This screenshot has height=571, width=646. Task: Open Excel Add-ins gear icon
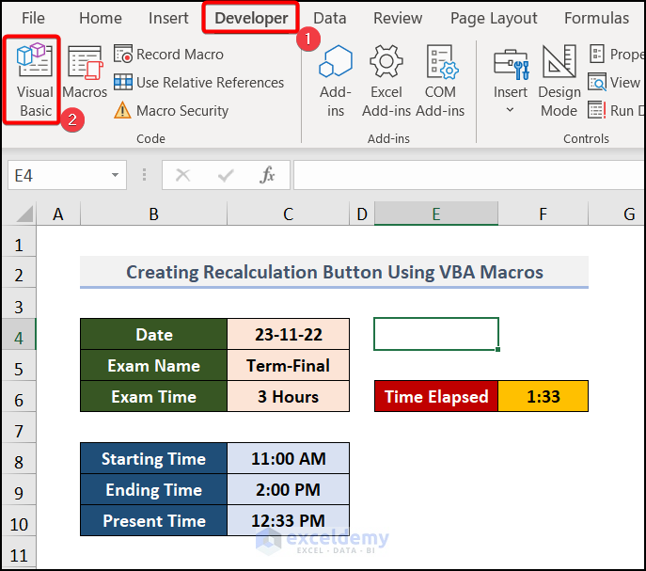(x=386, y=61)
